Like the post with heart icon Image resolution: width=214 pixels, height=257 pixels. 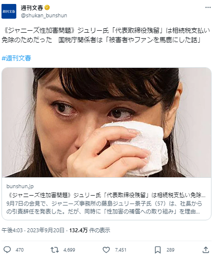click(106, 250)
